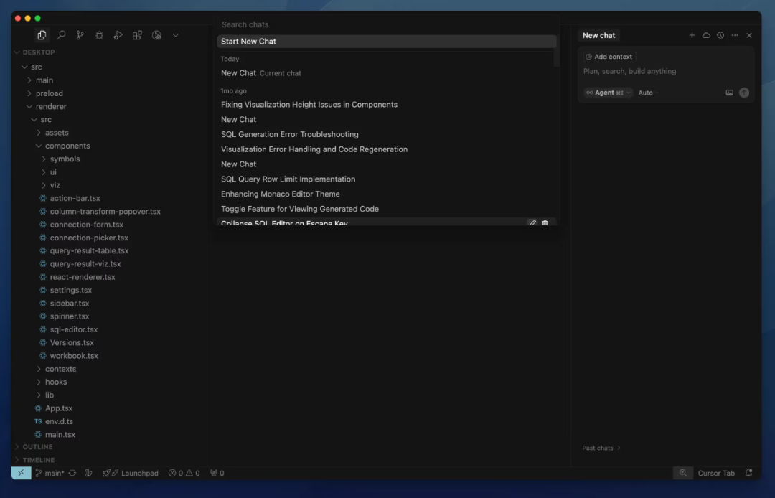Open the Search view in activity bar
Image resolution: width=775 pixels, height=498 pixels.
(61, 35)
